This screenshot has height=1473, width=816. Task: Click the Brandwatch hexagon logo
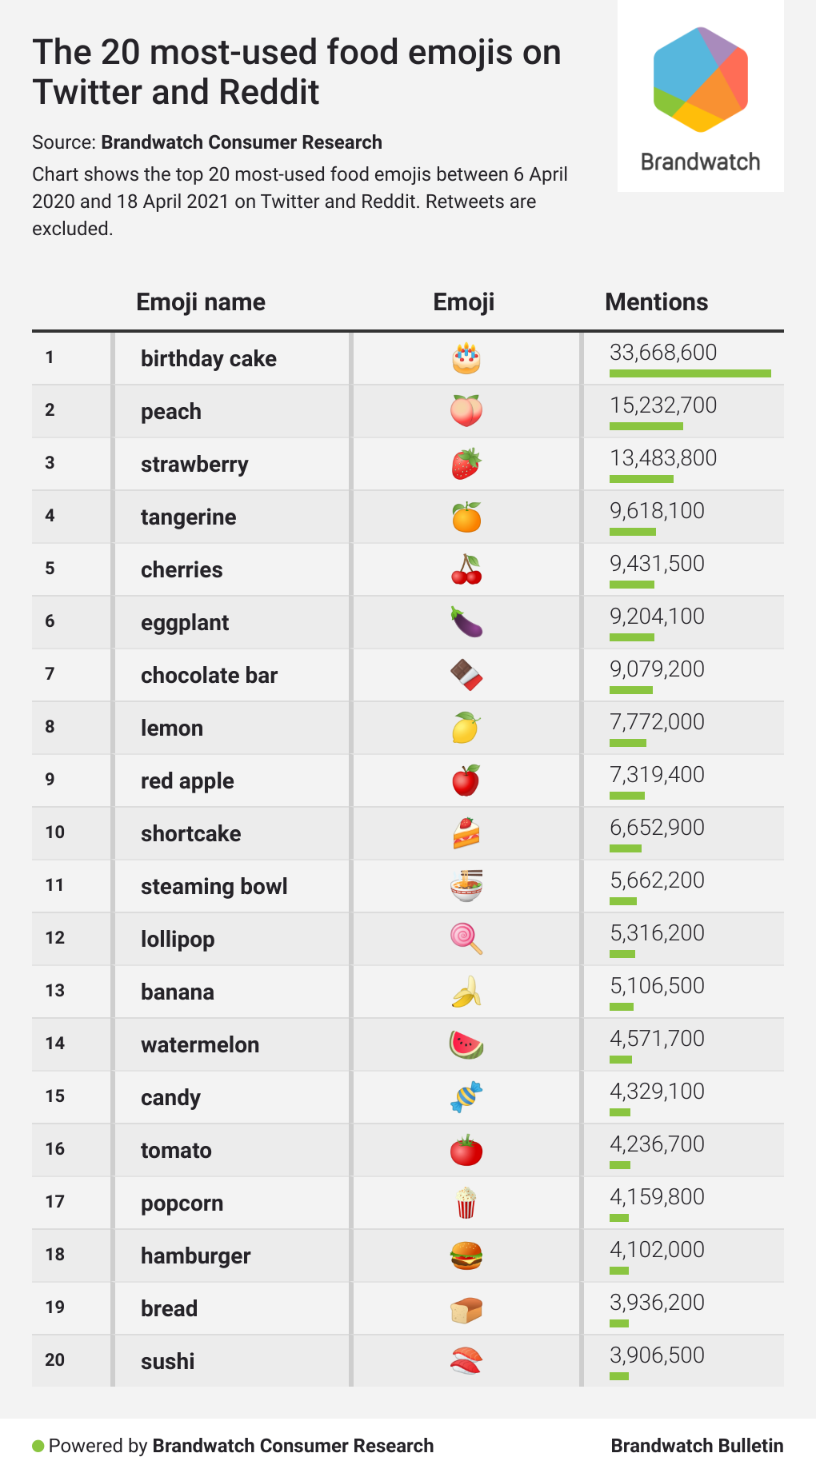point(700,80)
